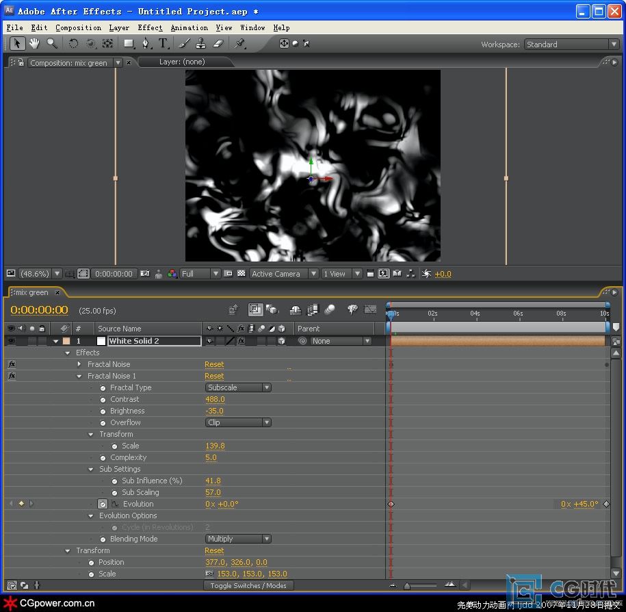The image size is (626, 612).
Task: Click the White Solid 2 color label swatch
Action: (x=66, y=341)
